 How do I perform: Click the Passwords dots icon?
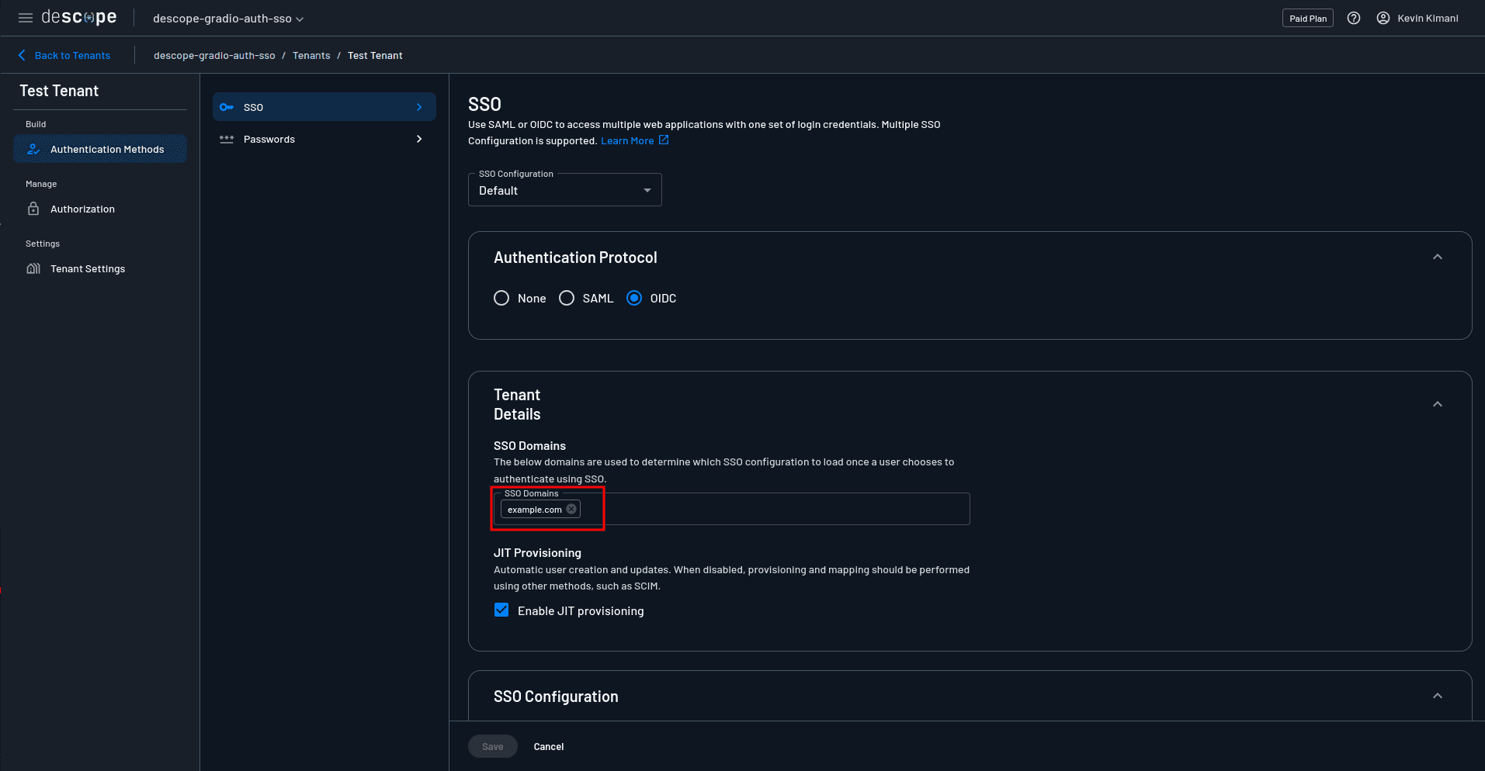[227, 139]
